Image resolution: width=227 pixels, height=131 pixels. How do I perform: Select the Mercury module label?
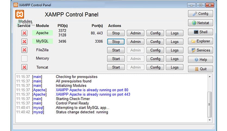click(x=42, y=58)
